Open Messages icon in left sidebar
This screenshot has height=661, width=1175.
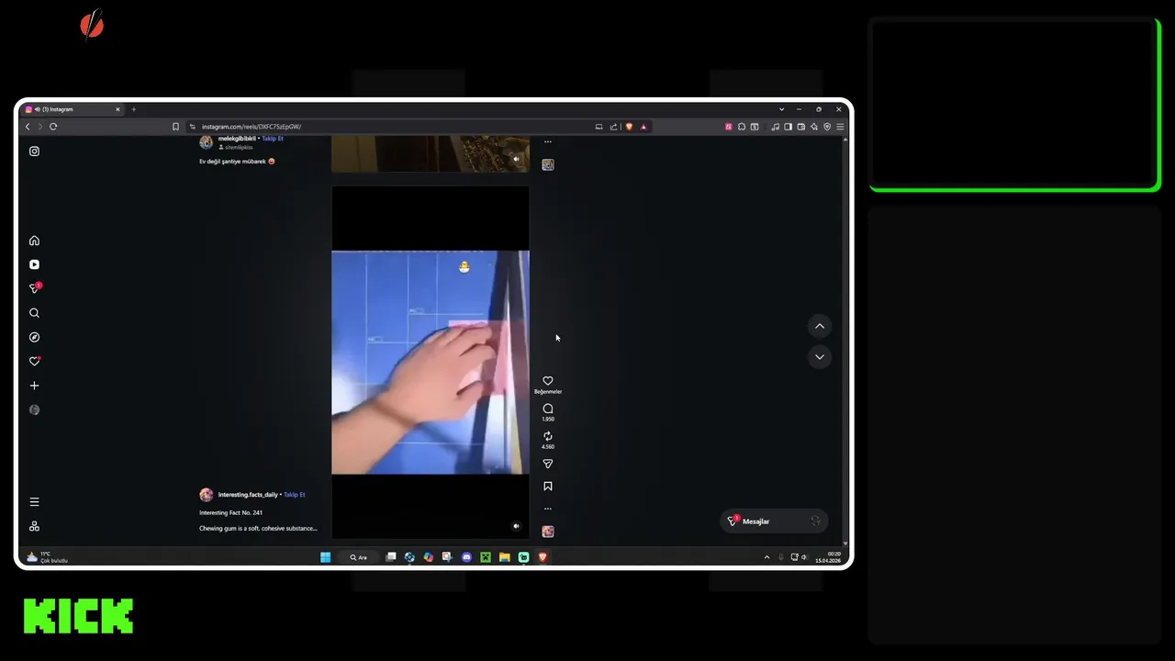[x=35, y=288]
